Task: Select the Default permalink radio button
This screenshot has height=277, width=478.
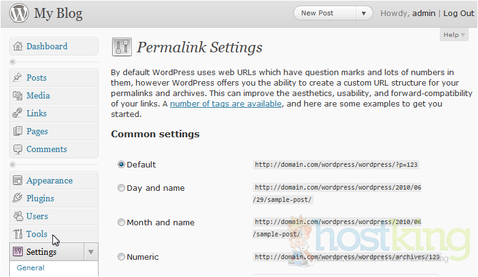Action: 121,164
